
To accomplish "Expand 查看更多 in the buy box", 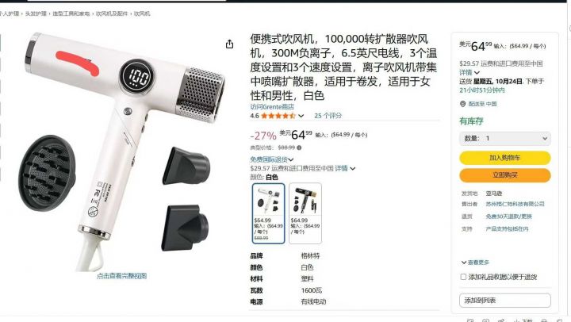I will 475,263.
